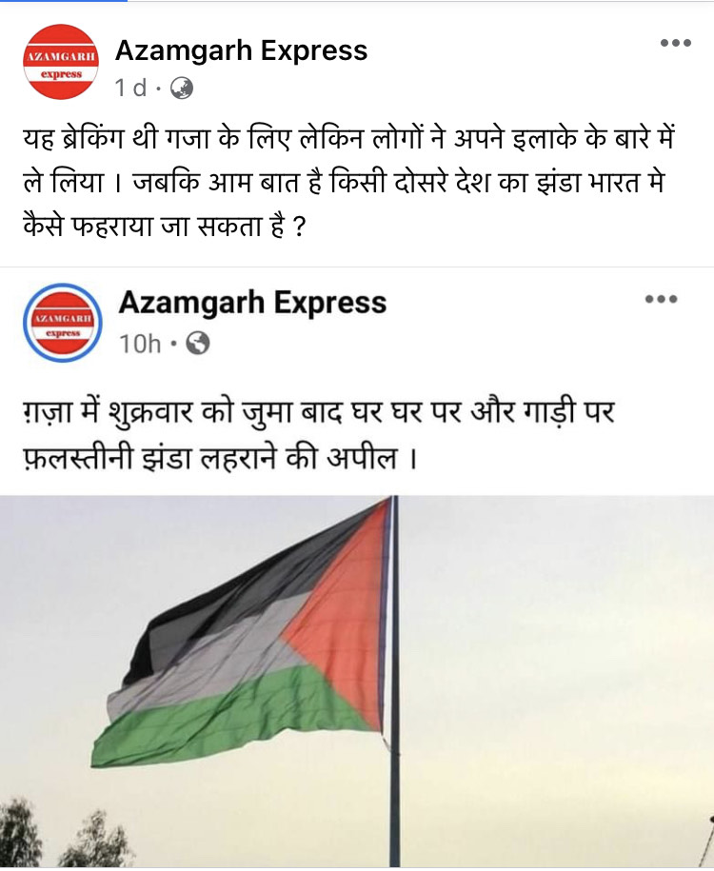The width and height of the screenshot is (714, 871).
Task: Click the blue page loading progress bar
Action: 64,1
